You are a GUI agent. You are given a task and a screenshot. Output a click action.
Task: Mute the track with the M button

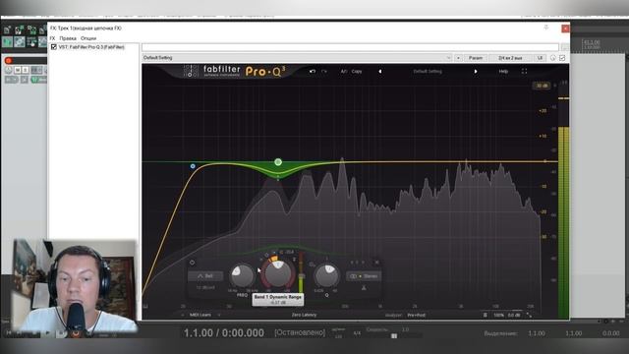tap(18, 70)
